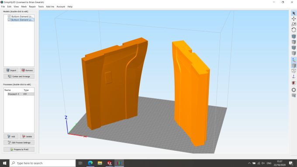
Task: Click the Add process button
Action: (x=11, y=136)
